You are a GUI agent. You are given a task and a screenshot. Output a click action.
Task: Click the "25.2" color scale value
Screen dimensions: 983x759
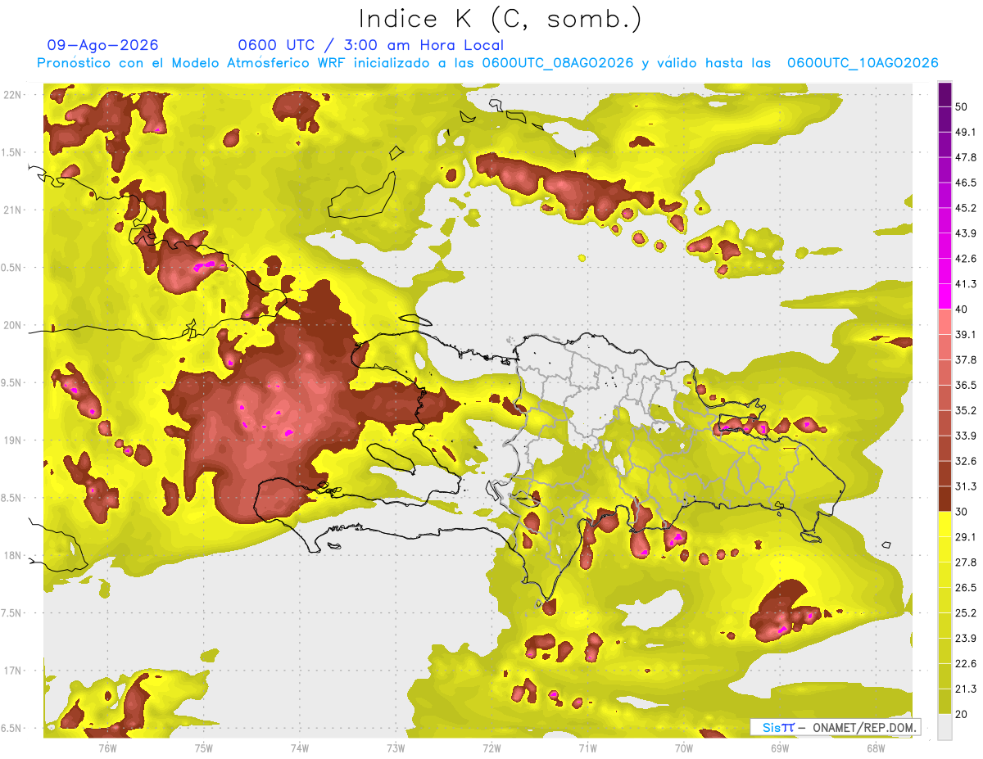966,612
